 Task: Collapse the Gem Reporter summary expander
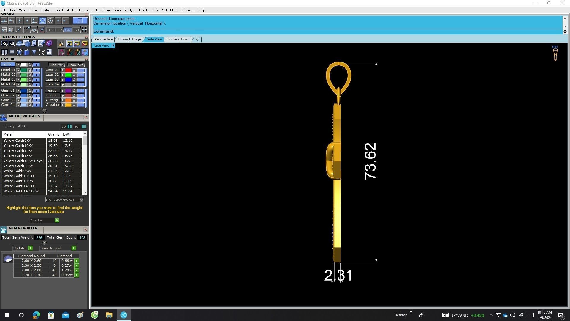[45, 243]
